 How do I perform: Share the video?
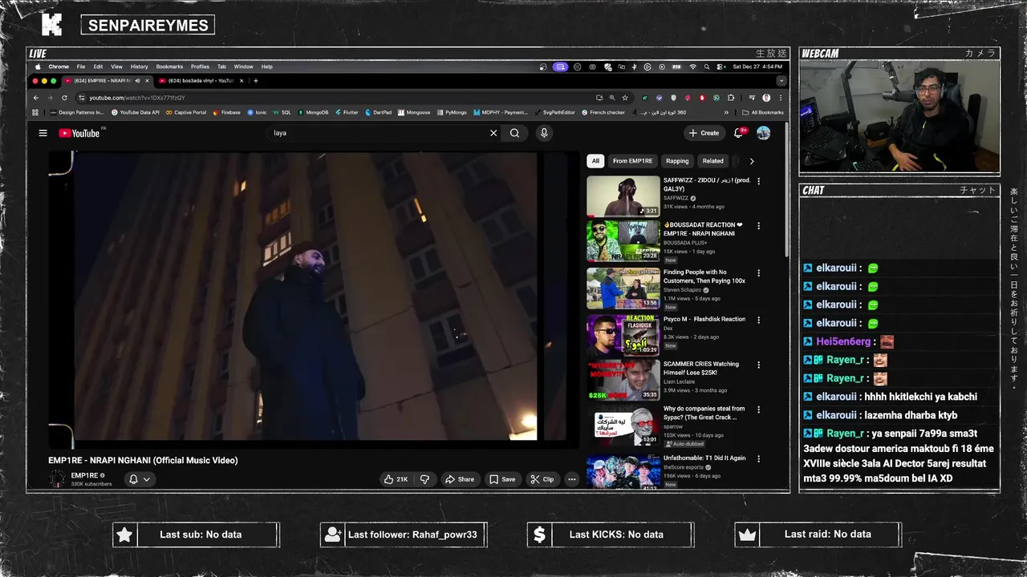pyautogui.click(x=460, y=479)
